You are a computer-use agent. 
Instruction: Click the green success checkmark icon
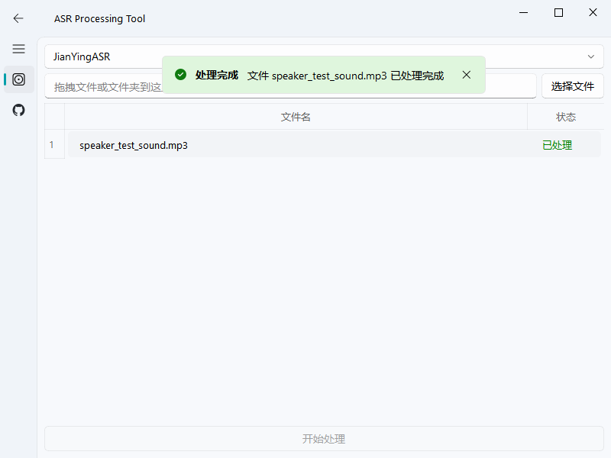pos(180,75)
